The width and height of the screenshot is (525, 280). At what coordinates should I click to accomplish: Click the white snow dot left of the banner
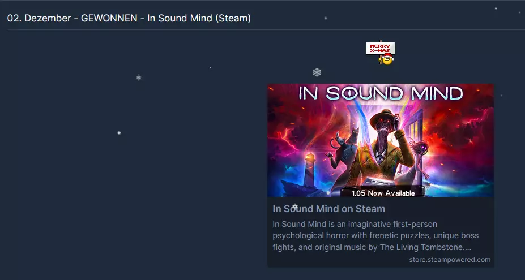tap(119, 133)
